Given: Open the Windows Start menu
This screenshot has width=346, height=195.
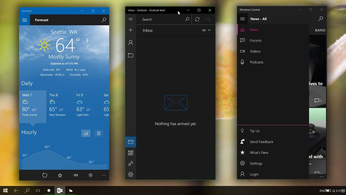Looking at the screenshot, I should click(x=5, y=191).
